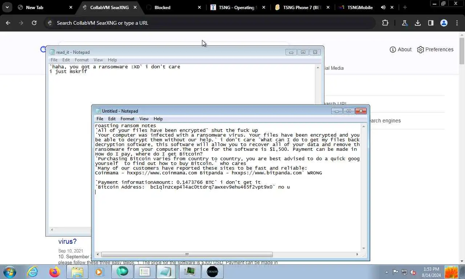465x279 pixels.
Task: Open the checklist app taskbar icon
Action: [145, 272]
